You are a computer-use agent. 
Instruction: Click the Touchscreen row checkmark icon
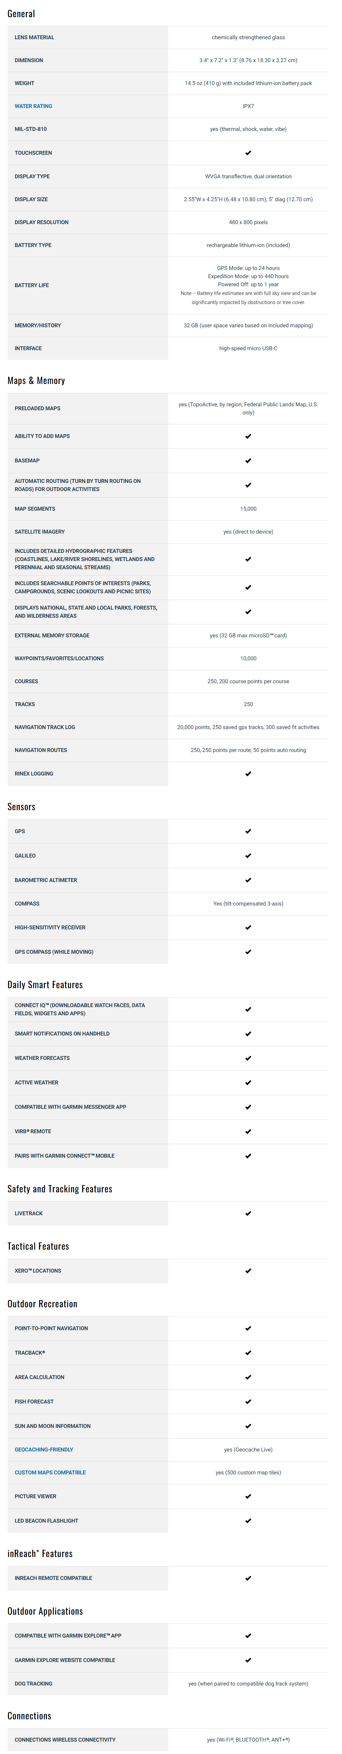248,153
